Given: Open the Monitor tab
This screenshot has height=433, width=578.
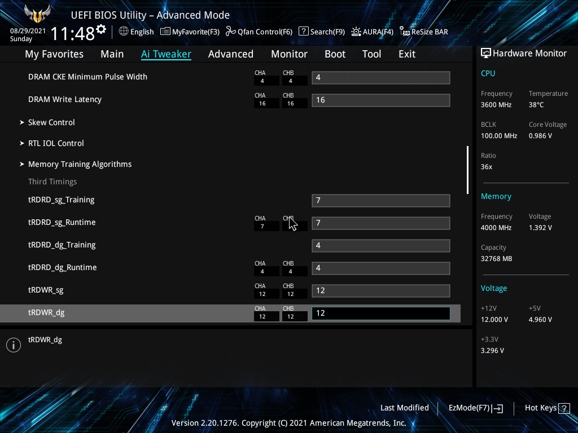Looking at the screenshot, I should click(x=290, y=54).
